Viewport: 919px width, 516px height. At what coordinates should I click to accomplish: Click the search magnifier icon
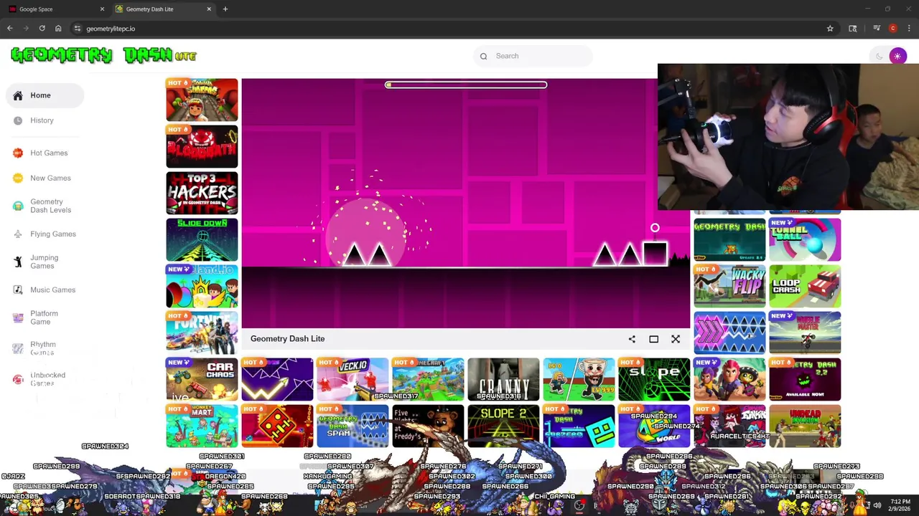[484, 56]
